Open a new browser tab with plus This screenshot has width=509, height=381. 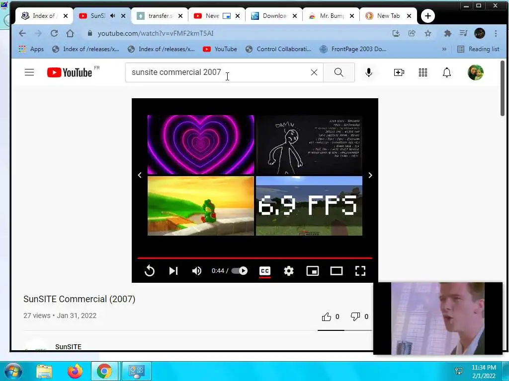coord(428,16)
